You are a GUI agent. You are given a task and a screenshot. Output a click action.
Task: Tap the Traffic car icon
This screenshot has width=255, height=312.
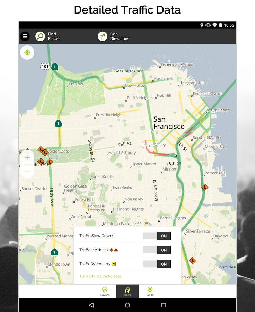click(127, 290)
